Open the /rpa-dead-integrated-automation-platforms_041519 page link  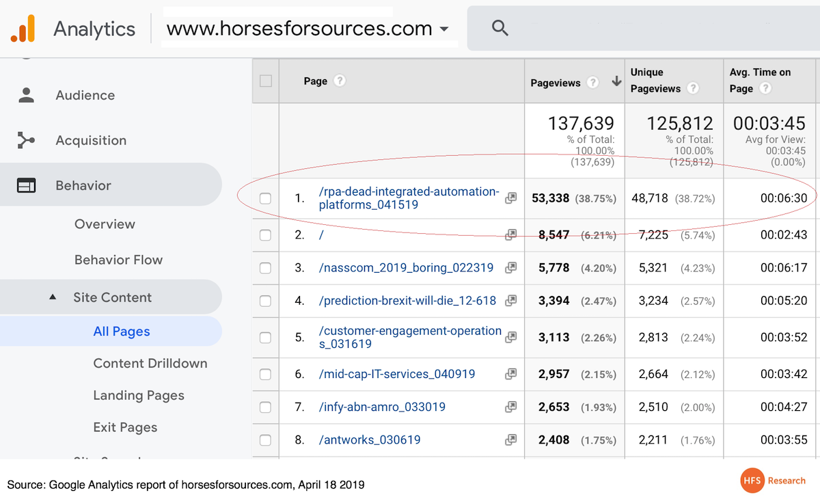point(409,198)
